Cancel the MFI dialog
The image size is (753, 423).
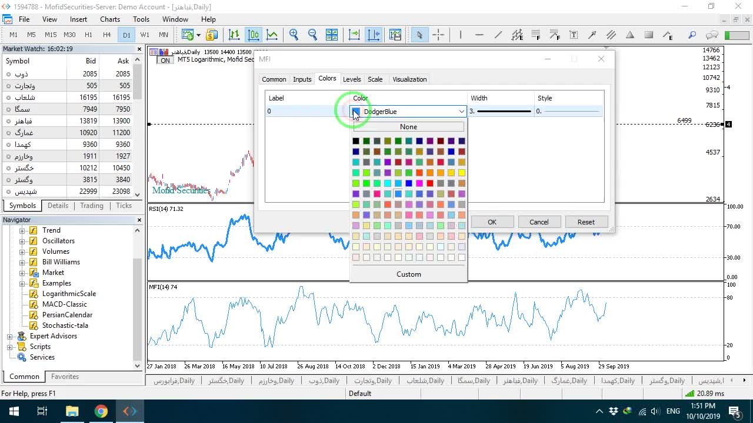pos(539,222)
